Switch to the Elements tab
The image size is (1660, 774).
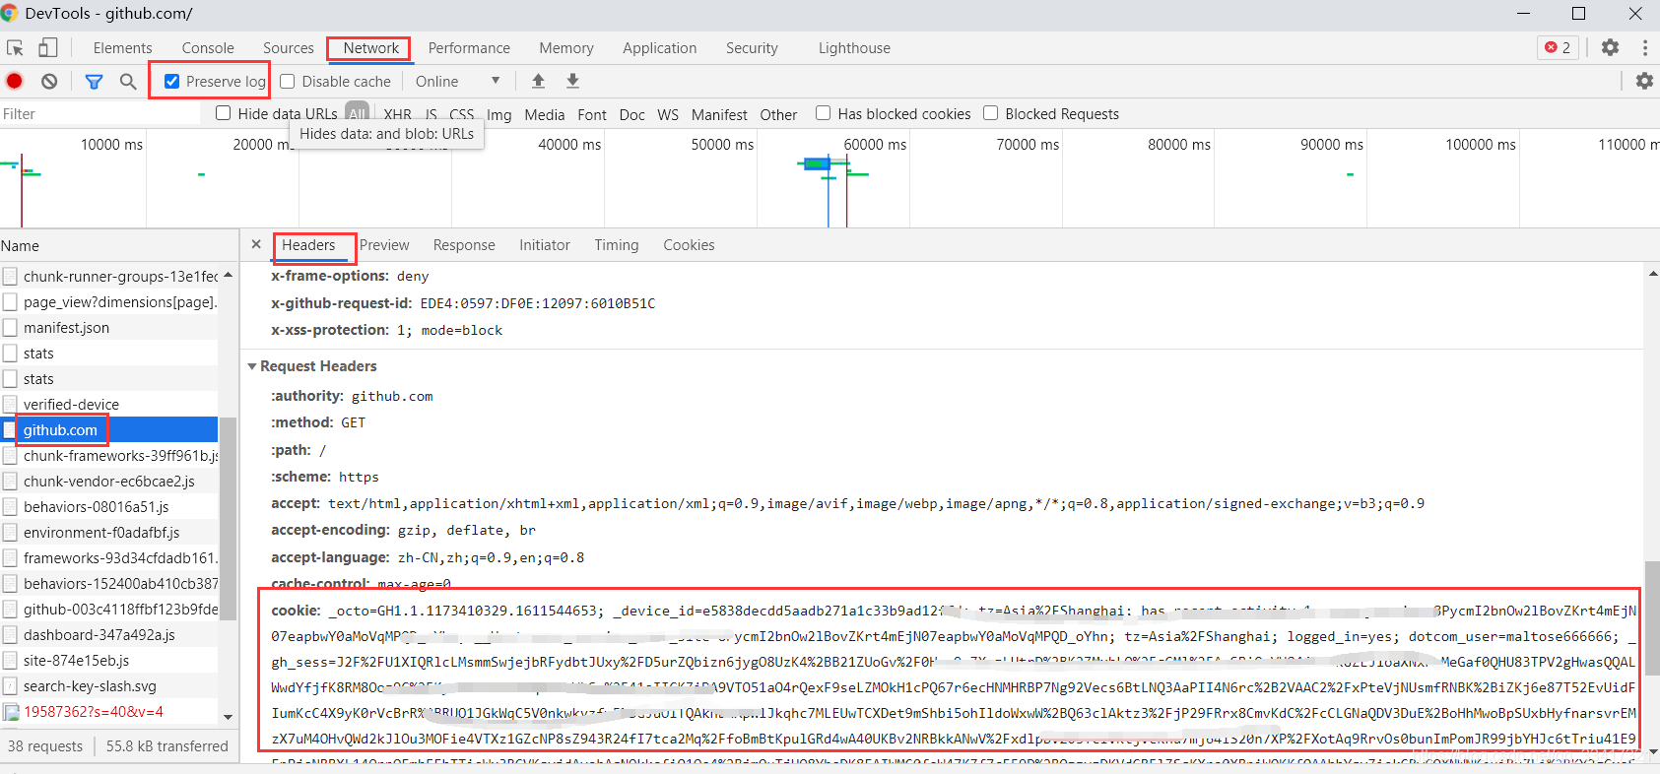coord(122,47)
